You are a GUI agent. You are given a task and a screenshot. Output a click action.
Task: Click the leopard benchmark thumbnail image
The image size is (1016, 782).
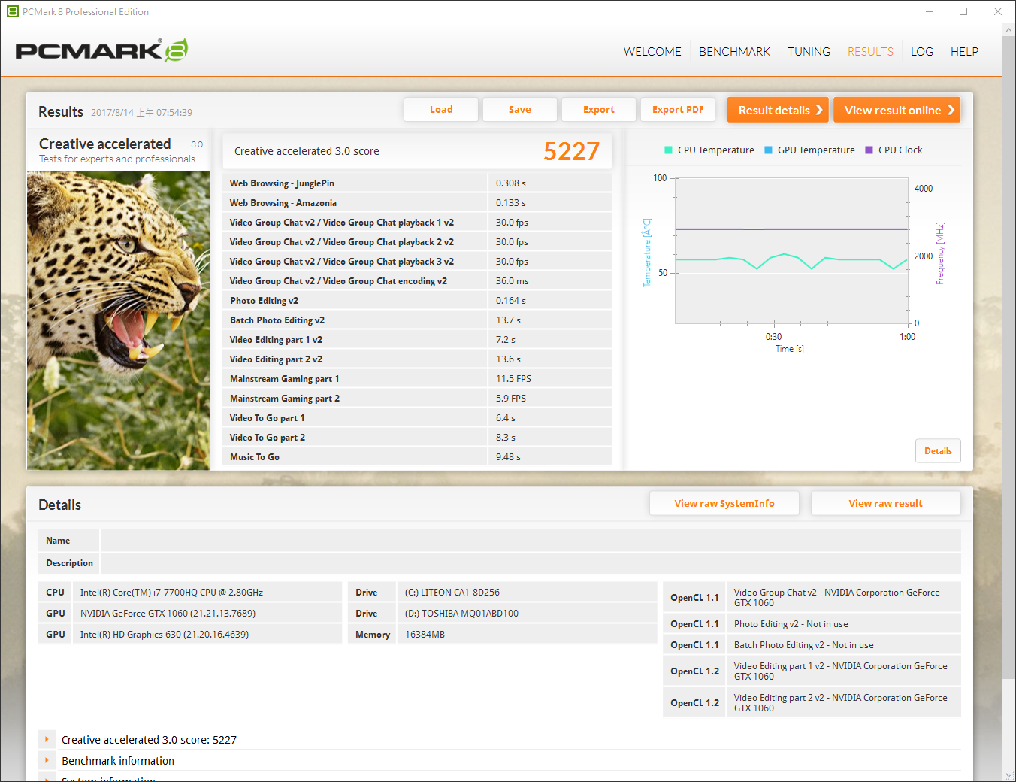point(119,320)
